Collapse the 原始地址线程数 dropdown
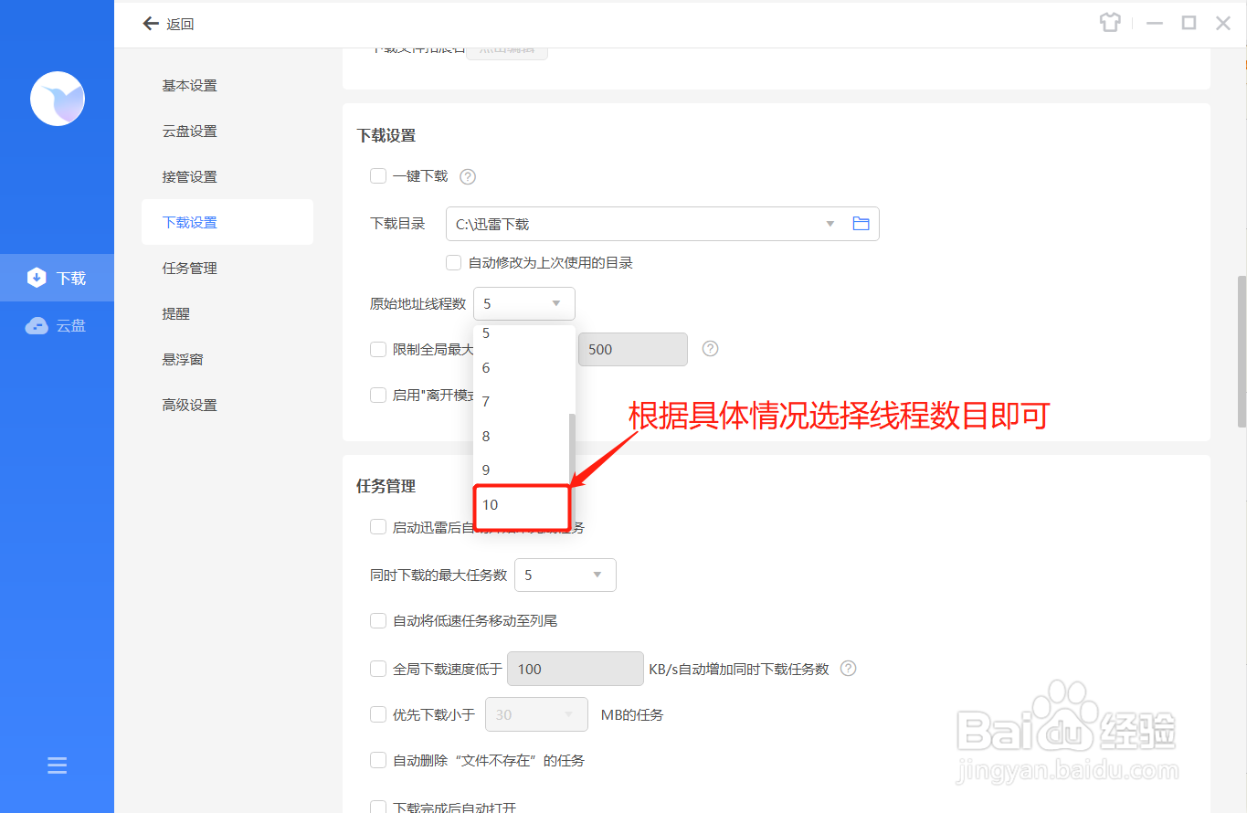1247x813 pixels. pyautogui.click(x=524, y=303)
